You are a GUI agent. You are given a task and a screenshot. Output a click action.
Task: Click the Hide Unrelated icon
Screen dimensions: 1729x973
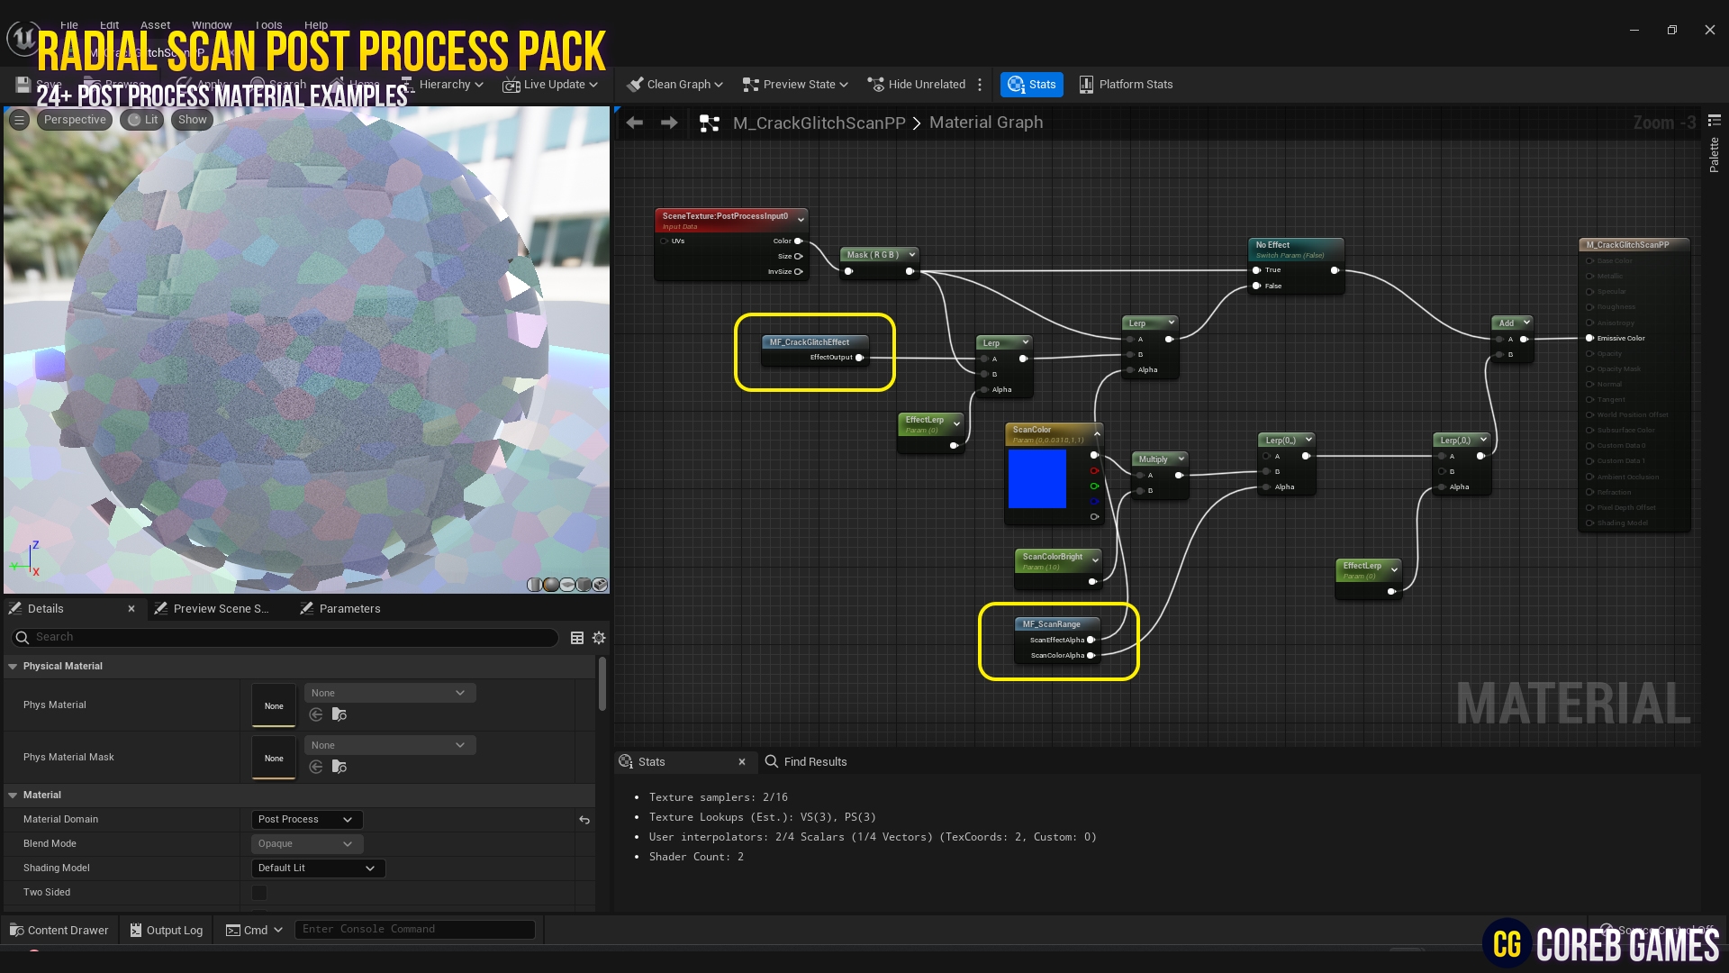(x=875, y=84)
